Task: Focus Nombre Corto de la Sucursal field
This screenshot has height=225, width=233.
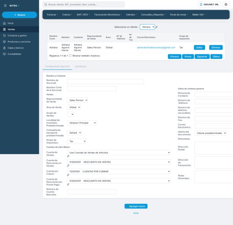Action: (92, 89)
